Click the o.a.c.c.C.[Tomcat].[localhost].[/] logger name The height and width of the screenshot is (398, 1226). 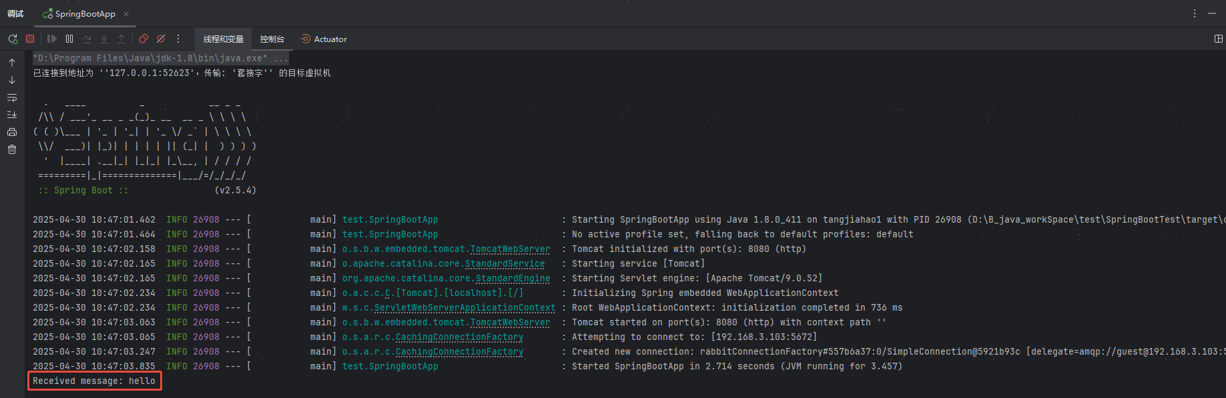point(432,293)
